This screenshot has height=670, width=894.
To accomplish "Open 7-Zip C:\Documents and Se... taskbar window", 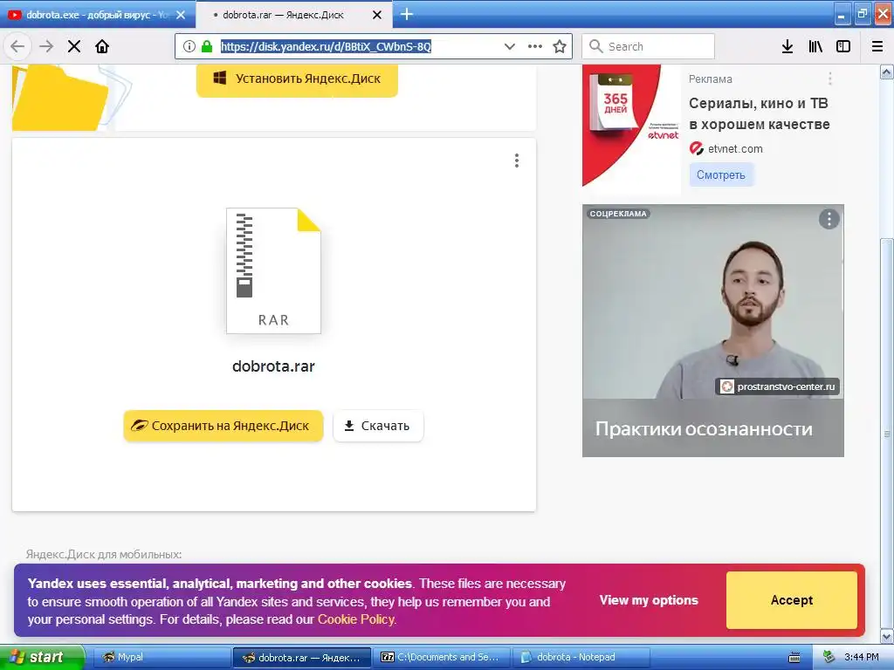I will tap(443, 658).
